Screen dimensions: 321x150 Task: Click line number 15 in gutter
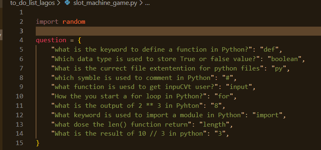19,143
